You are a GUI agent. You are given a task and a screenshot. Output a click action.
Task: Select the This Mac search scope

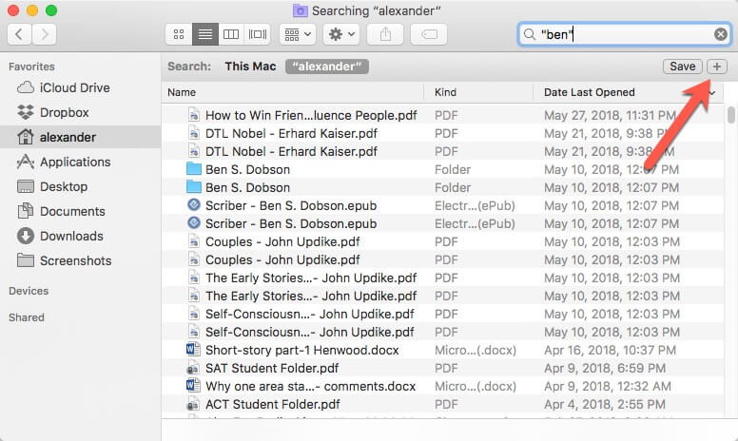coord(250,67)
